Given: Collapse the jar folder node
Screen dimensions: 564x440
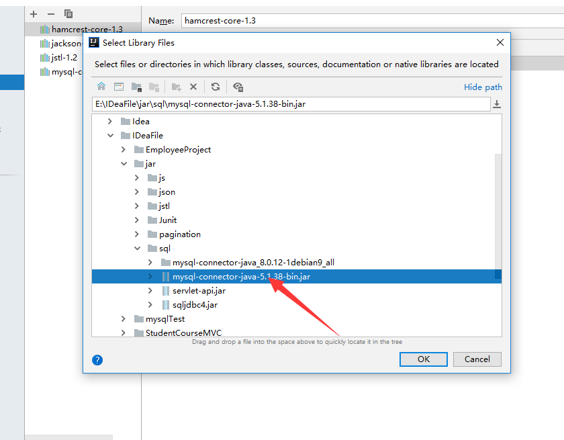Looking at the screenshot, I should coord(124,164).
